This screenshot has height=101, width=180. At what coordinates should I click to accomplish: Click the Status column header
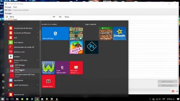tap(67, 17)
